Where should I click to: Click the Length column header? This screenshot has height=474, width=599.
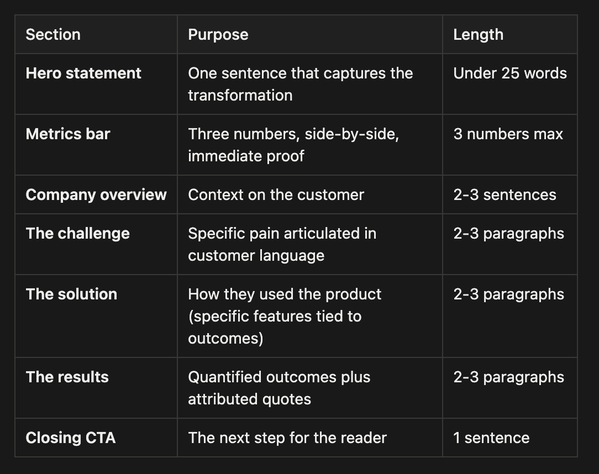pyautogui.click(x=479, y=35)
